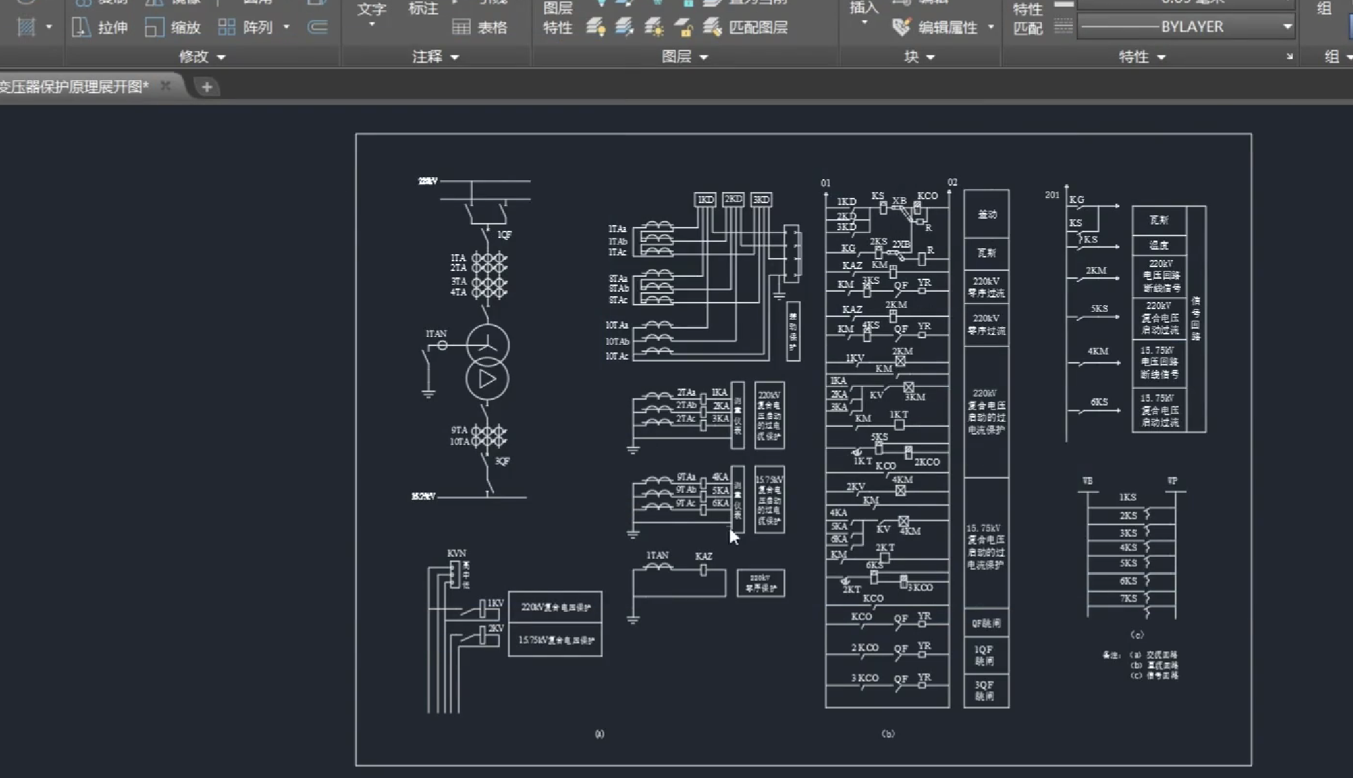The height and width of the screenshot is (778, 1353).
Task: Open a new drawing tab with plus
Action: coord(207,87)
